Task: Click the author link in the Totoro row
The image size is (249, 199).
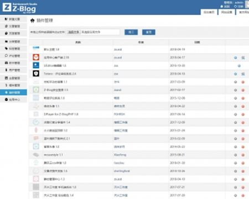Action: point(116,74)
